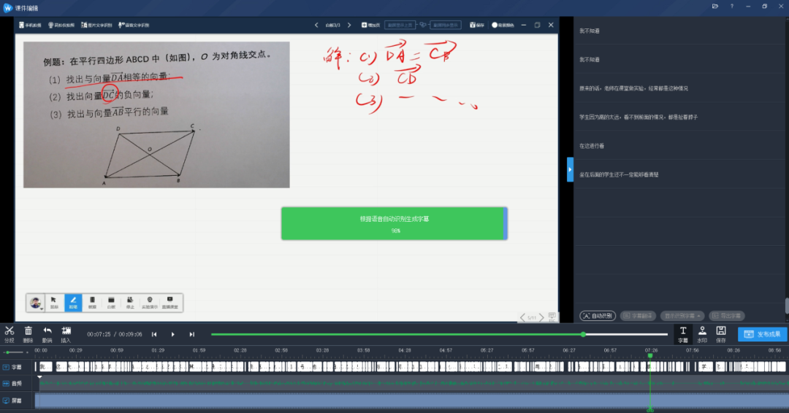The height and width of the screenshot is (413, 789).
Task: Select the 水印 watermark tool
Action: point(702,333)
